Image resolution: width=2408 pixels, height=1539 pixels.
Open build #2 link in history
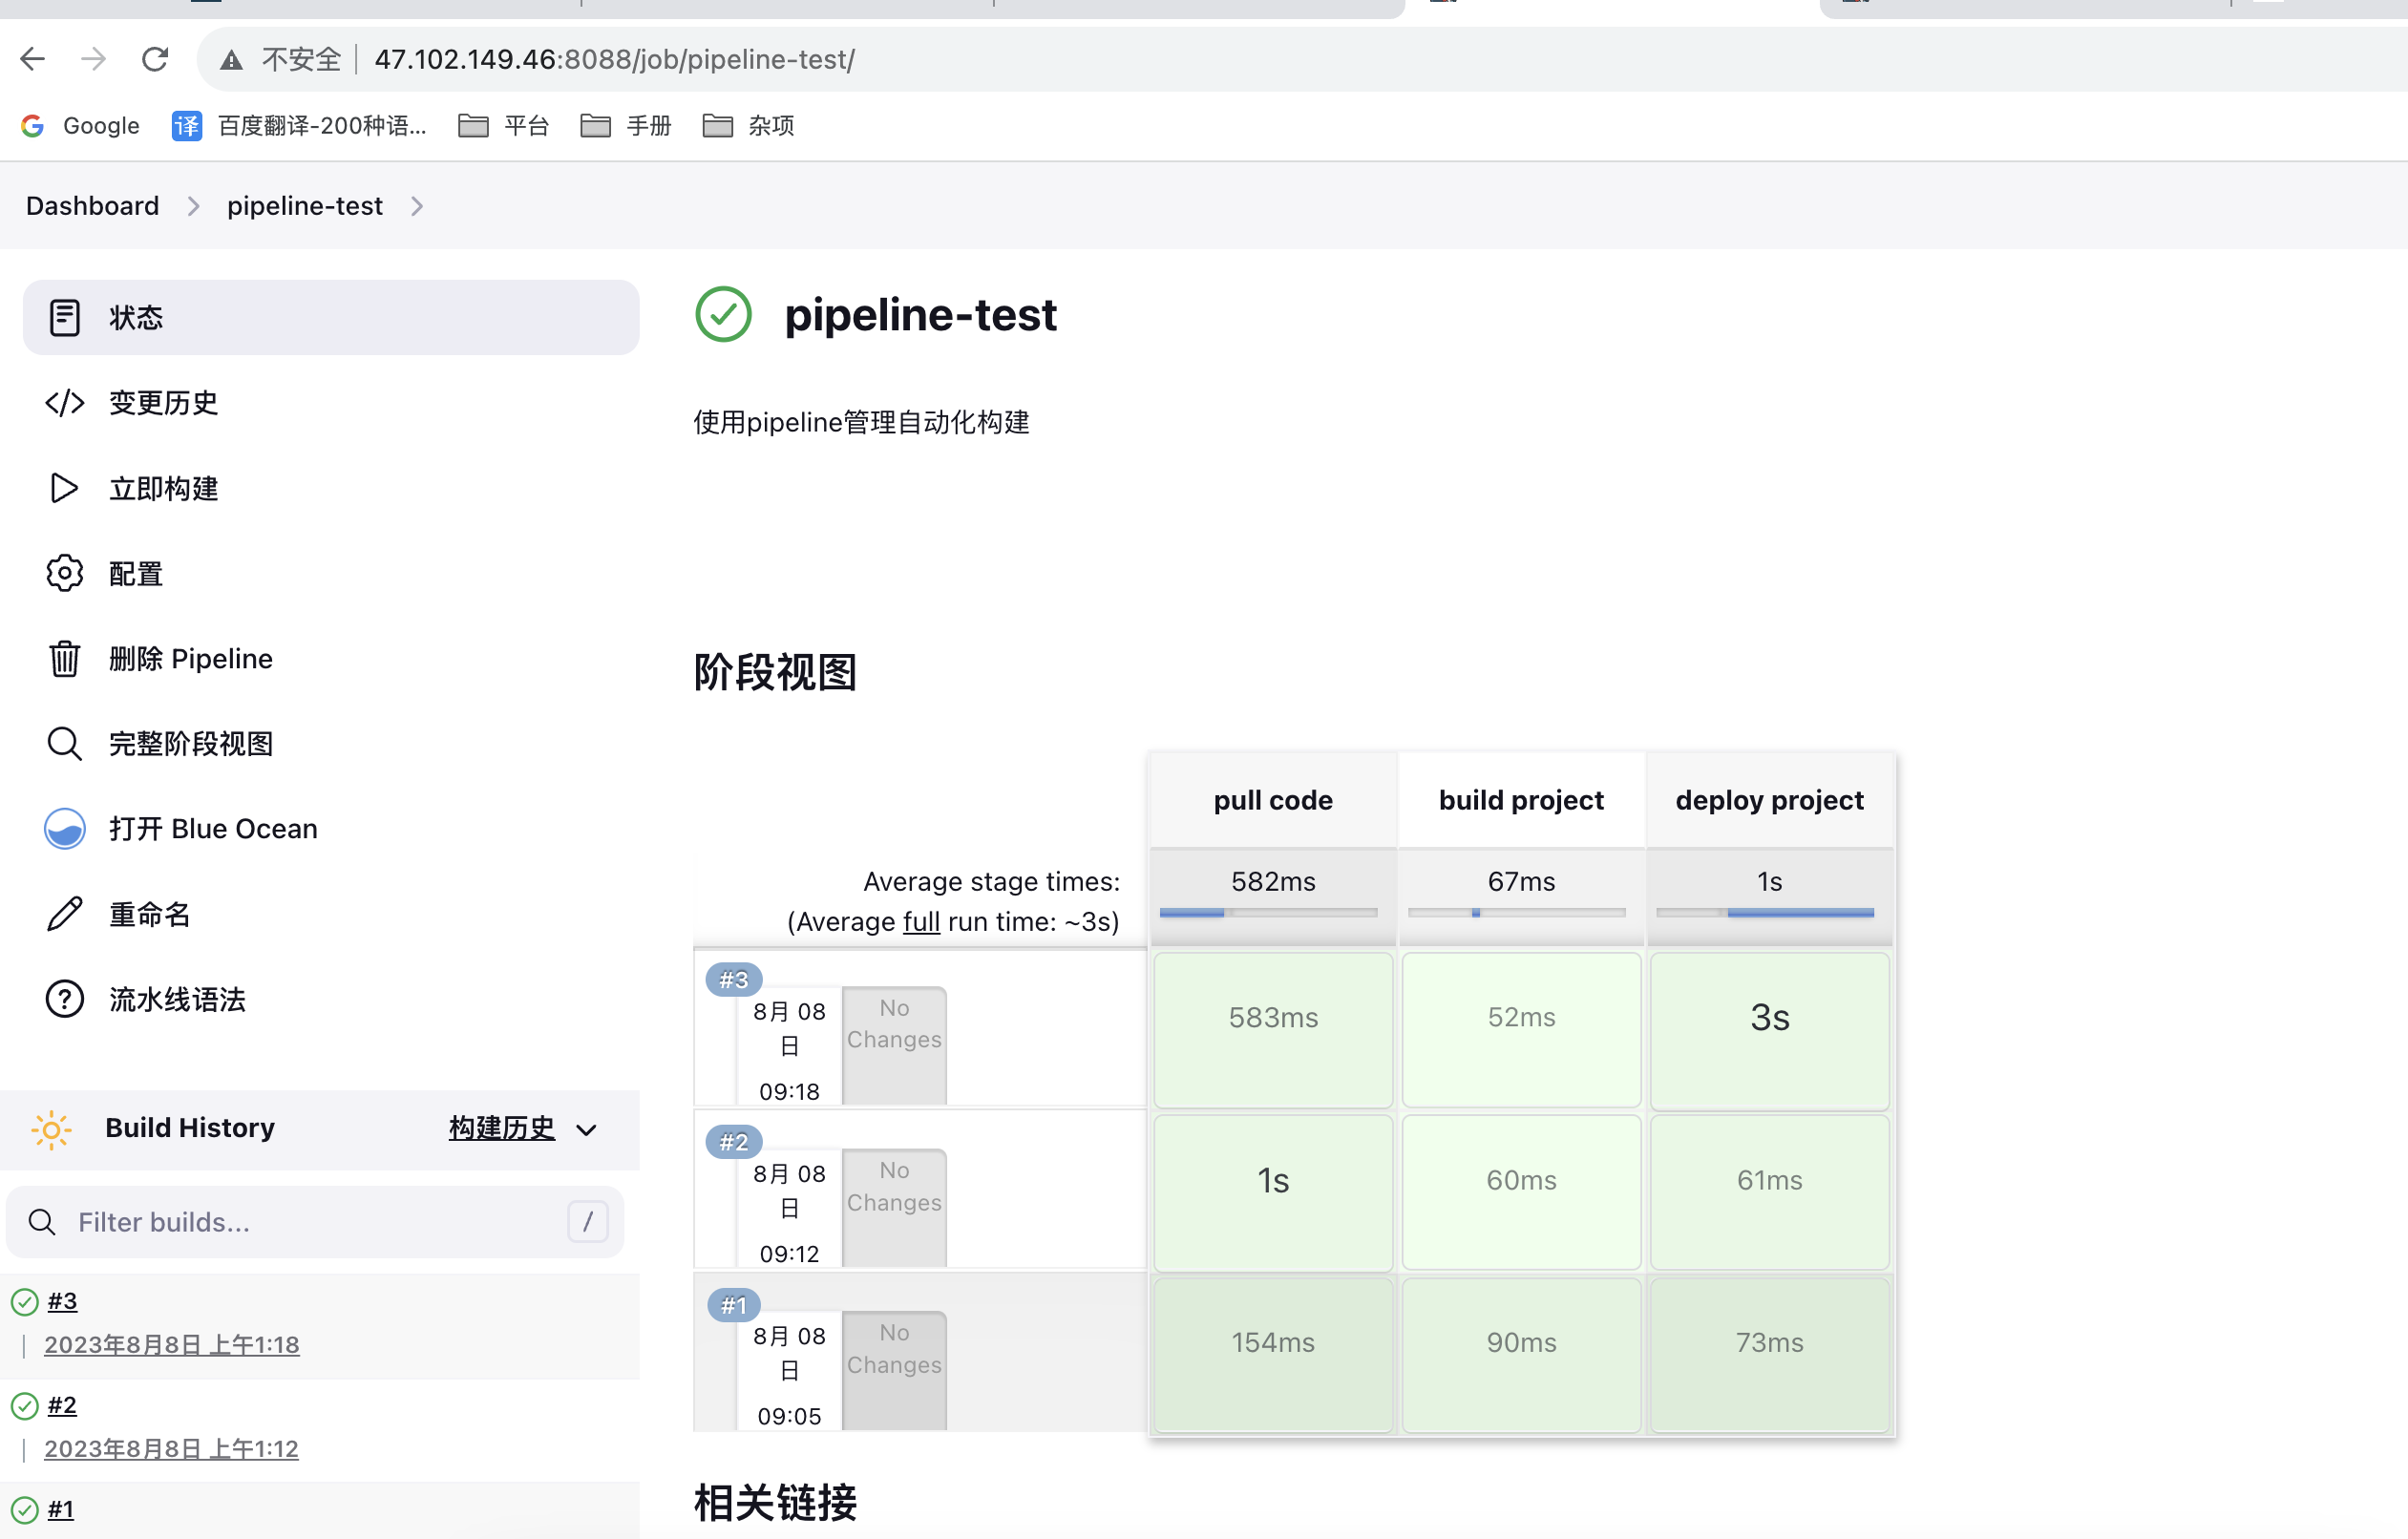(62, 1405)
